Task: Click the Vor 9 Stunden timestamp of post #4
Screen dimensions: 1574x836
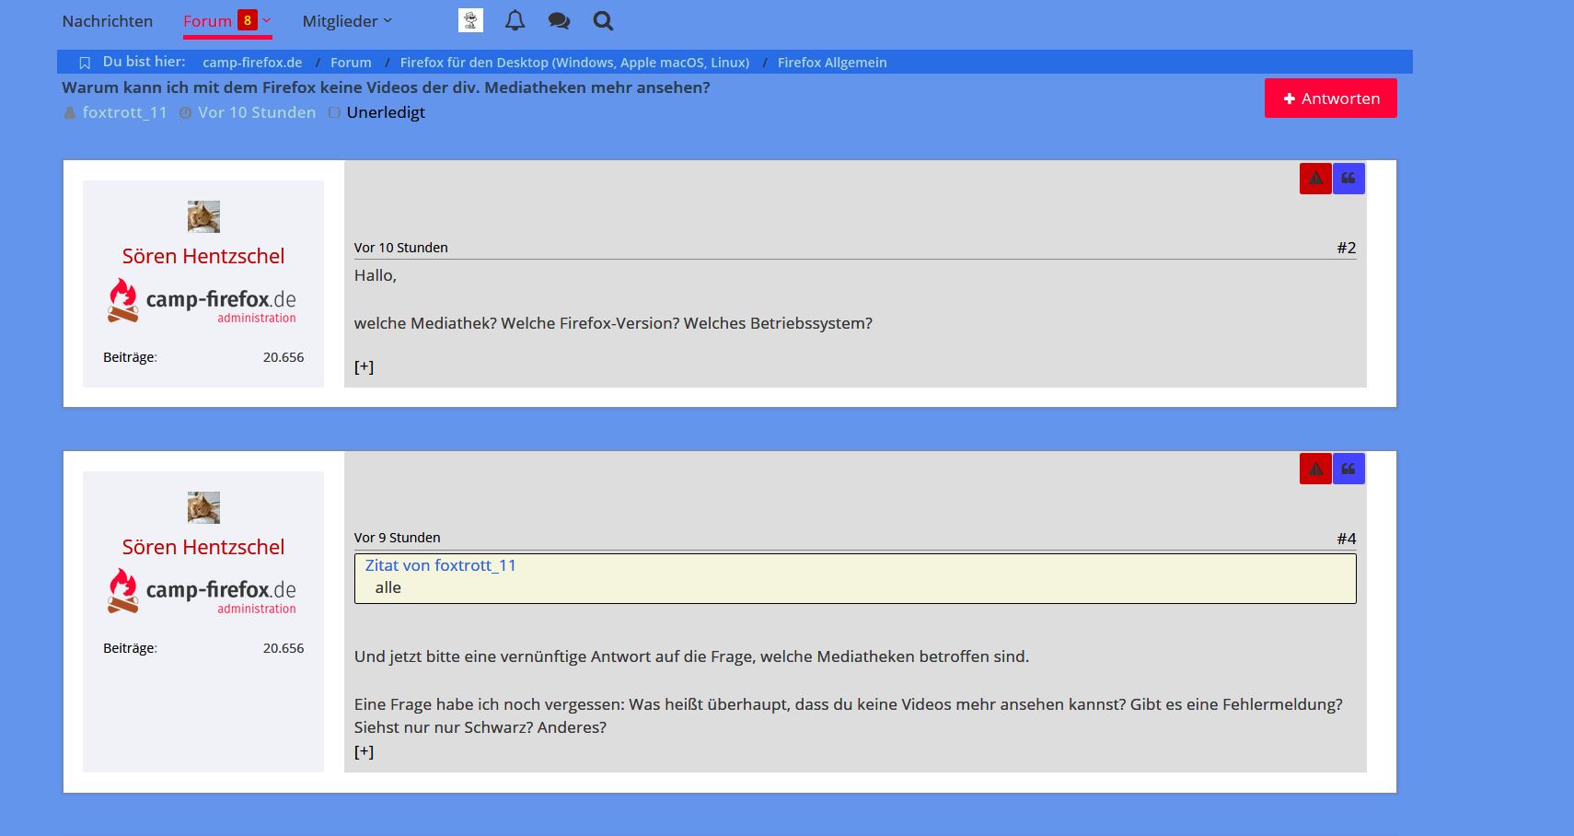Action: pyautogui.click(x=398, y=538)
